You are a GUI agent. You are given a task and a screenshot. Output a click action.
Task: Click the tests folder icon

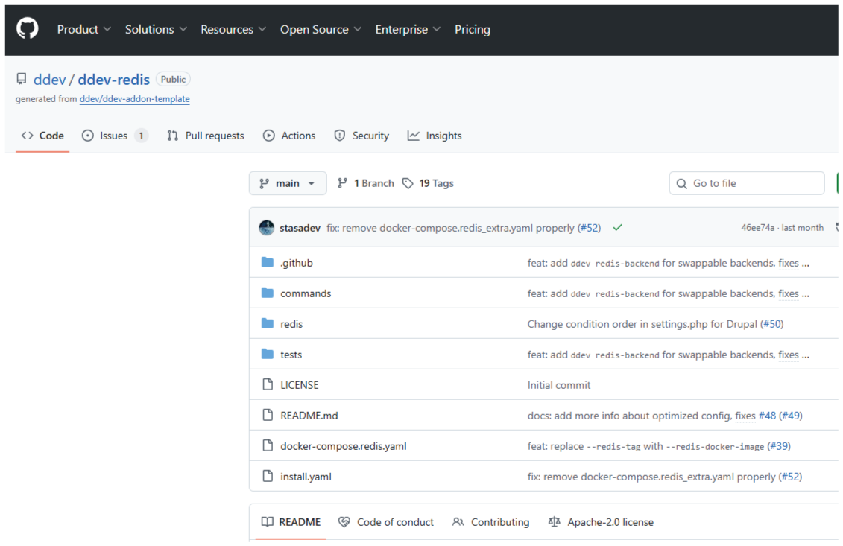(x=267, y=354)
